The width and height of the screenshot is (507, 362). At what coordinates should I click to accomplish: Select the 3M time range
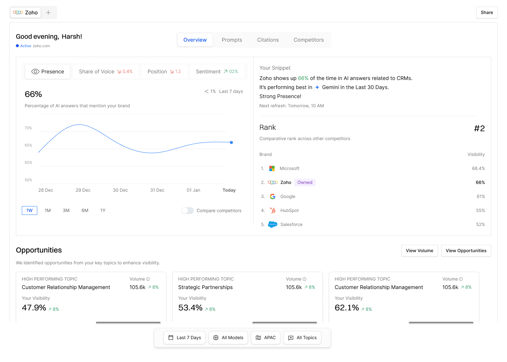[x=66, y=210]
